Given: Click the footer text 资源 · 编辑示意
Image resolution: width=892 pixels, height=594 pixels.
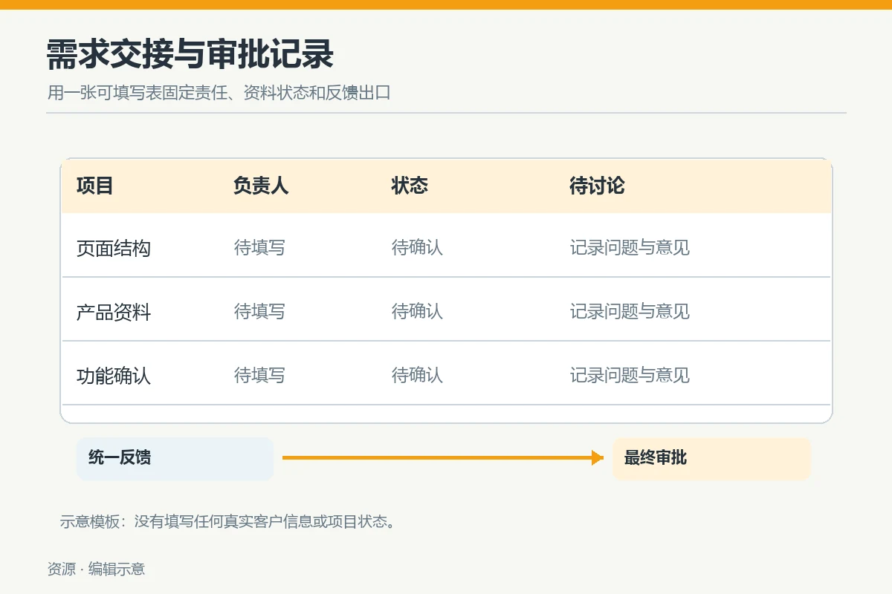Looking at the screenshot, I should coord(96,569).
